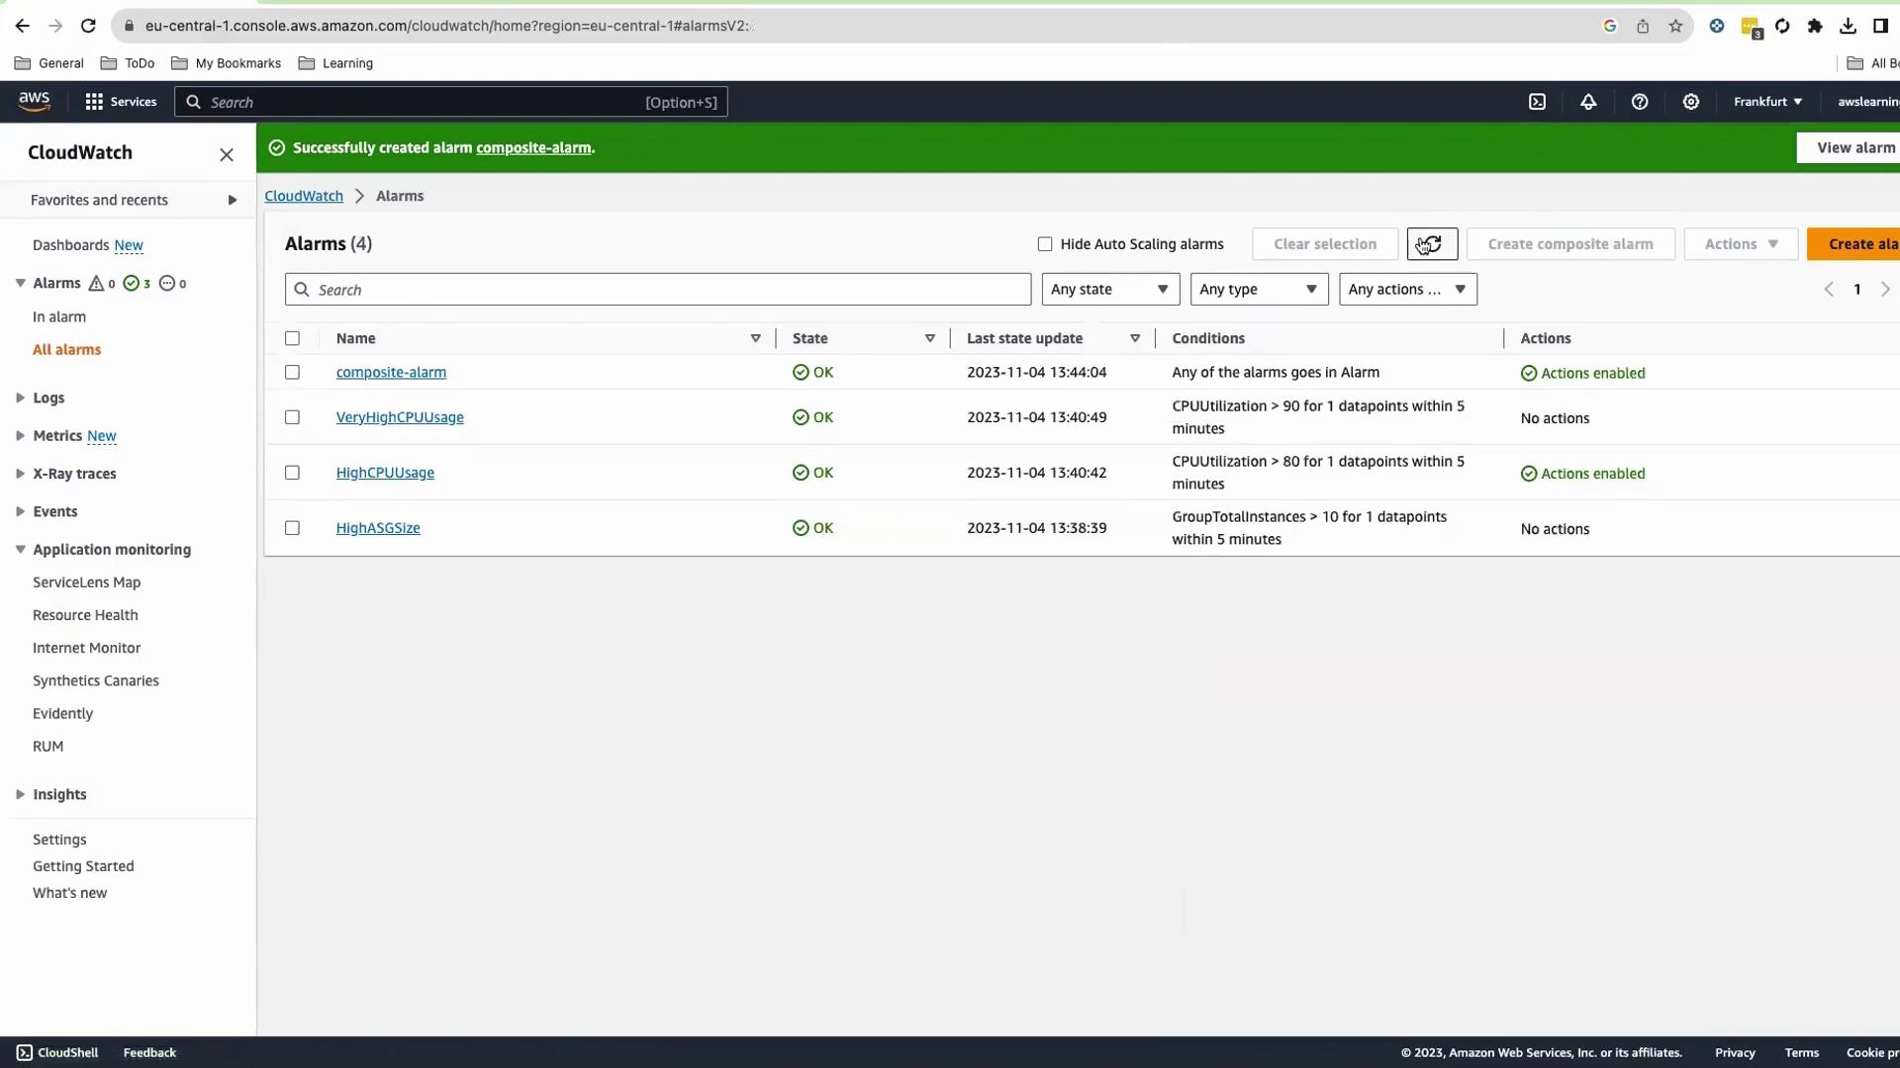Image resolution: width=1900 pixels, height=1068 pixels.
Task: Open the notifications bell icon
Action: [1588, 102]
